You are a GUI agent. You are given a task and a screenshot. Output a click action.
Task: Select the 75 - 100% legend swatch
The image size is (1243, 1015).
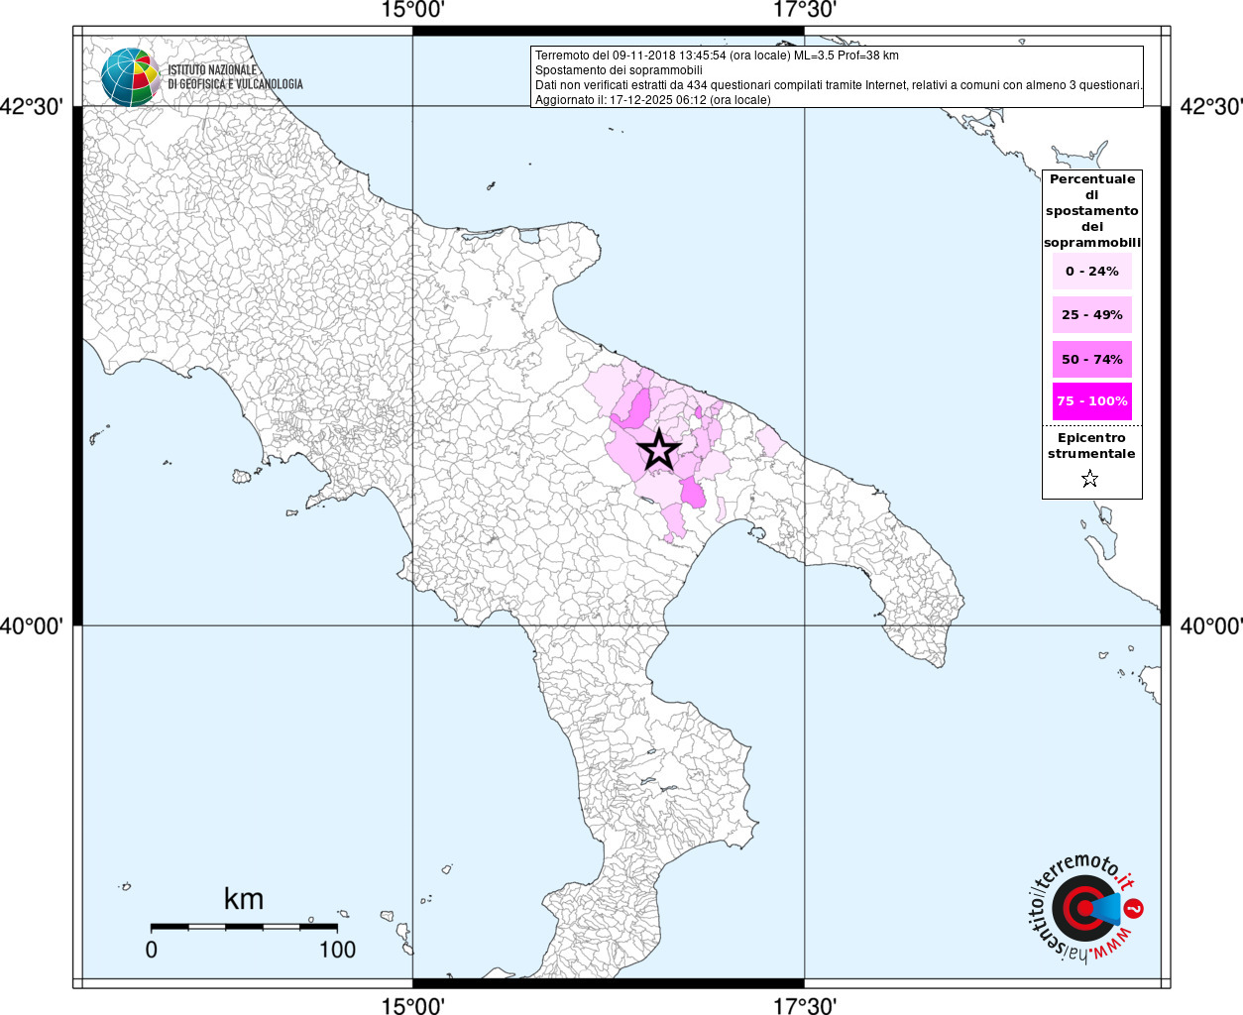coord(1092,401)
